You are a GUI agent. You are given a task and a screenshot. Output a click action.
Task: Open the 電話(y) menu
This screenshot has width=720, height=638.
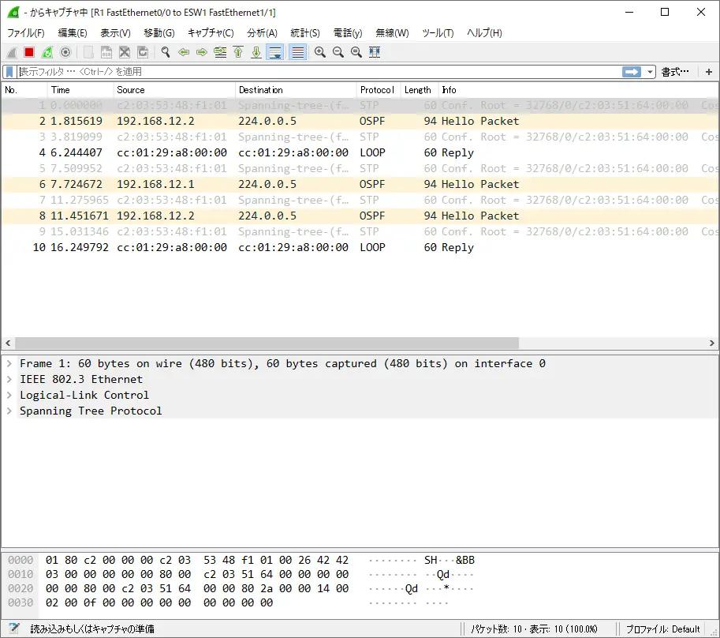pos(348,33)
